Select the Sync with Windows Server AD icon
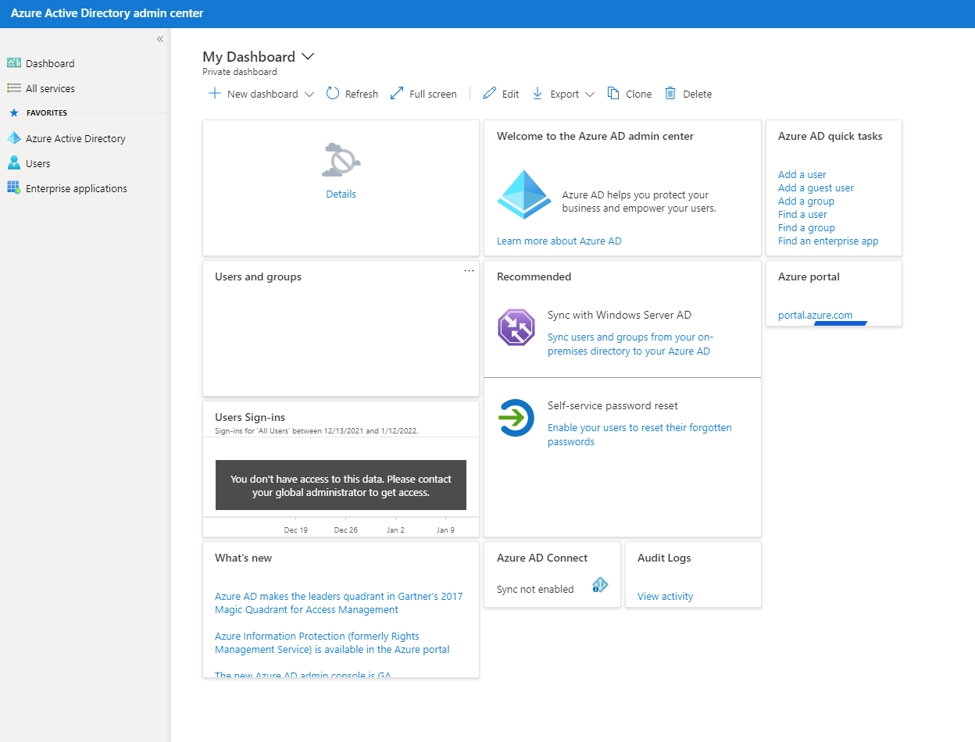 click(516, 328)
